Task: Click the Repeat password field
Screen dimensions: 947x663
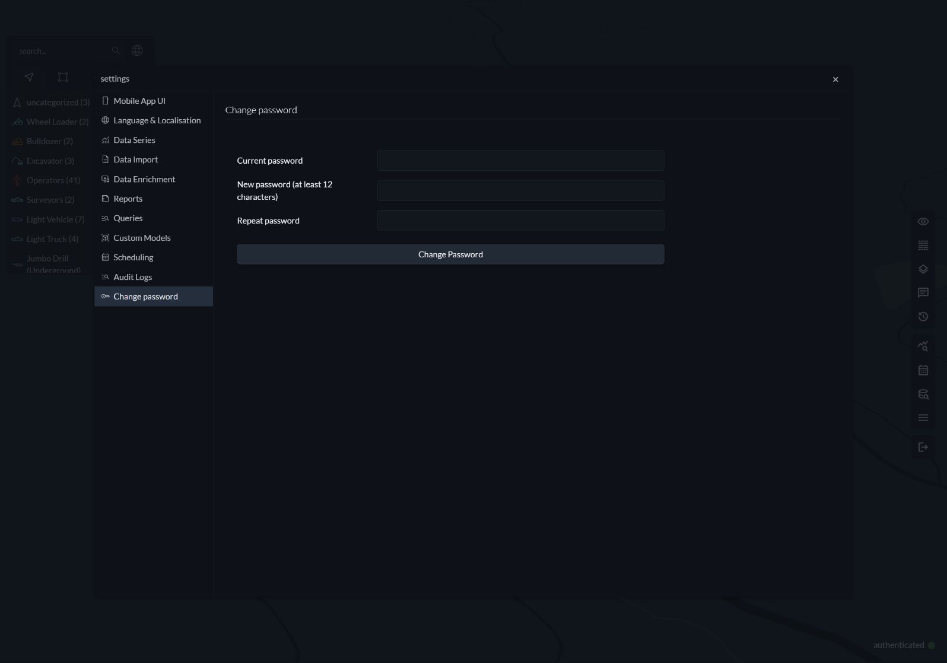Action: [x=520, y=221]
